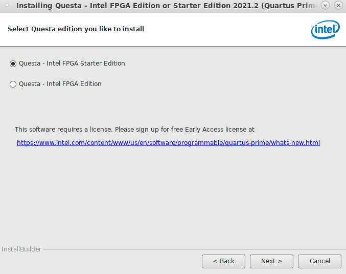Click the empty gray area below the link

click(173, 200)
